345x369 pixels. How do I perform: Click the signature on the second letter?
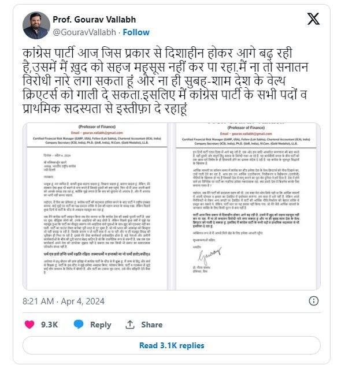(210, 256)
